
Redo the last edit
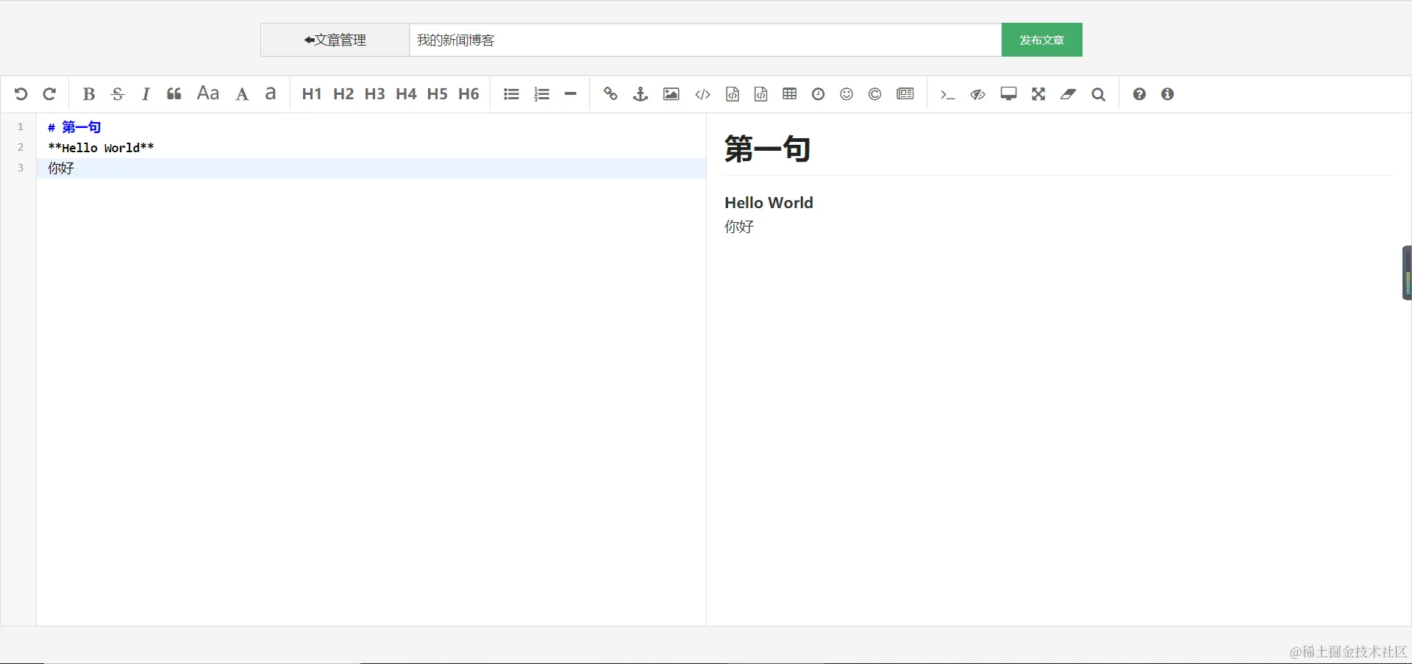[x=49, y=94]
